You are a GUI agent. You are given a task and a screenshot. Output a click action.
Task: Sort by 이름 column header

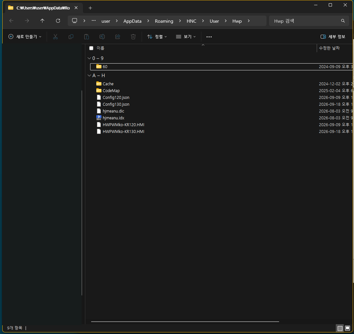point(100,48)
